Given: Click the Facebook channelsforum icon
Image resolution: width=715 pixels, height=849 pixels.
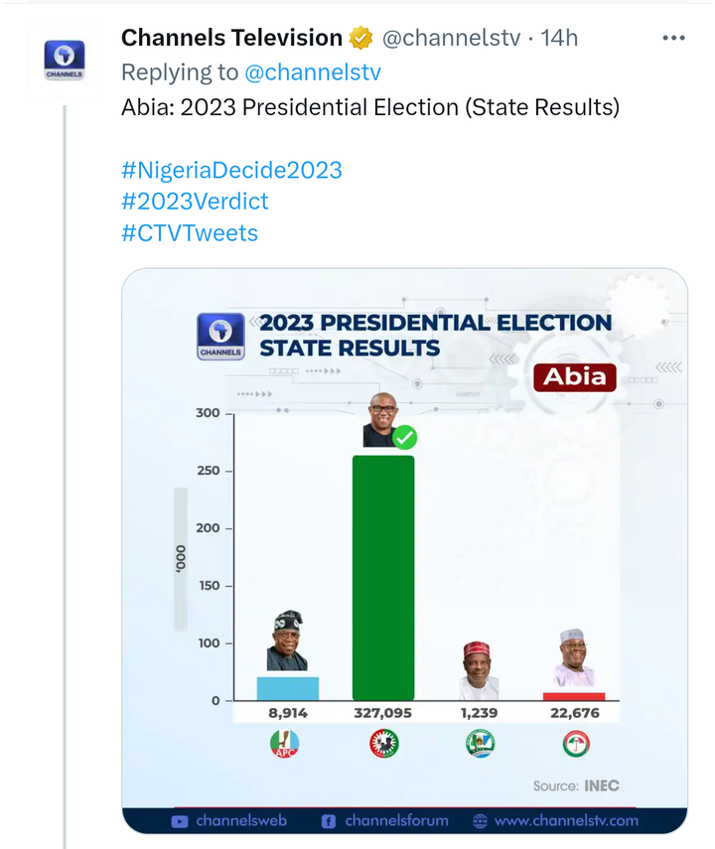Looking at the screenshot, I should tap(329, 821).
